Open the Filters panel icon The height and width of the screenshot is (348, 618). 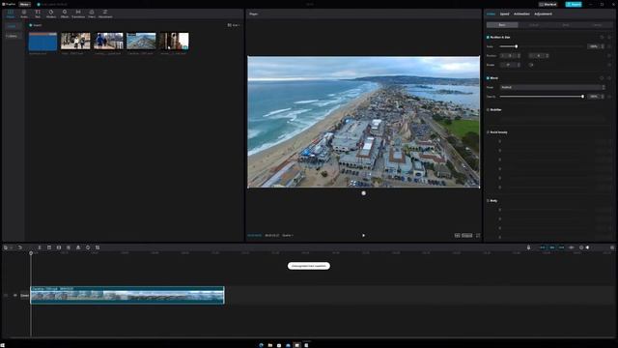[92, 14]
